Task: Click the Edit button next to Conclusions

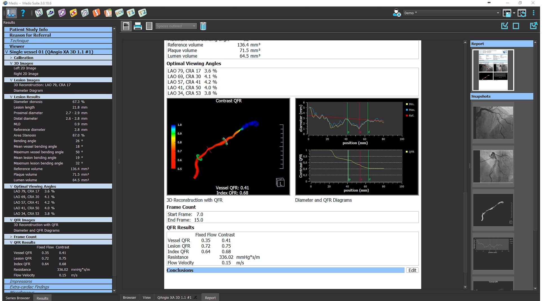Action: point(412,270)
